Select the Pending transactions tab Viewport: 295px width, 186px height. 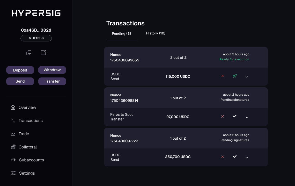click(x=121, y=33)
